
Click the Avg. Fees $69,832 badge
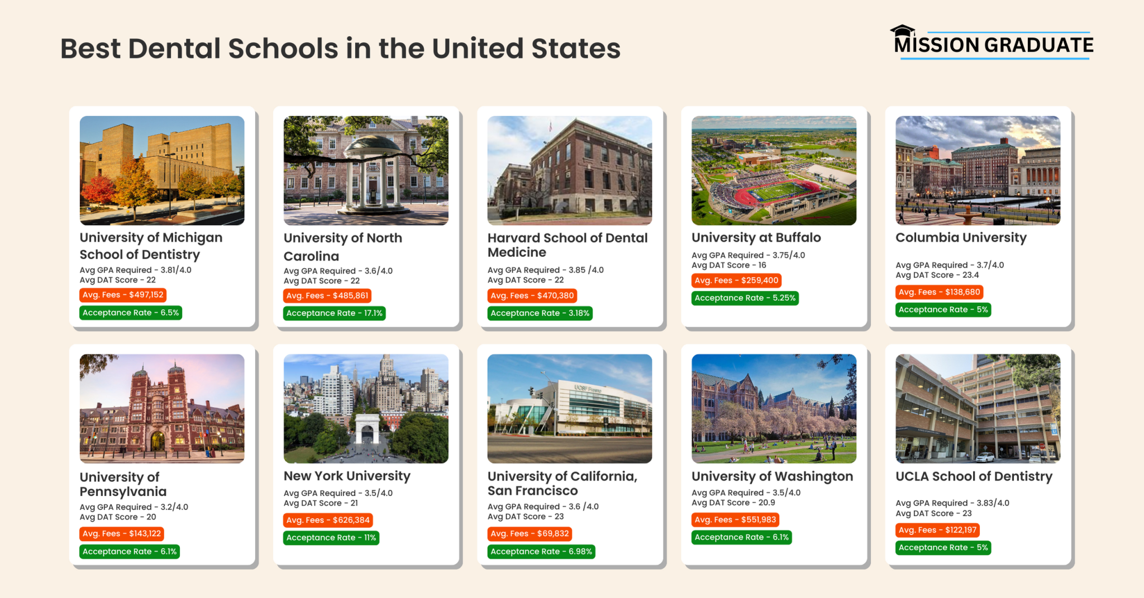click(x=530, y=533)
